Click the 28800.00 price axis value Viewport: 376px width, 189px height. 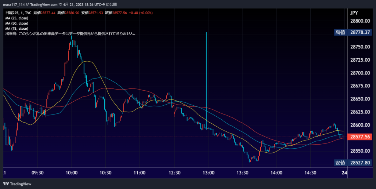click(360, 21)
